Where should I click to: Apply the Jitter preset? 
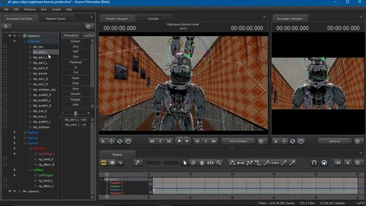75,89
